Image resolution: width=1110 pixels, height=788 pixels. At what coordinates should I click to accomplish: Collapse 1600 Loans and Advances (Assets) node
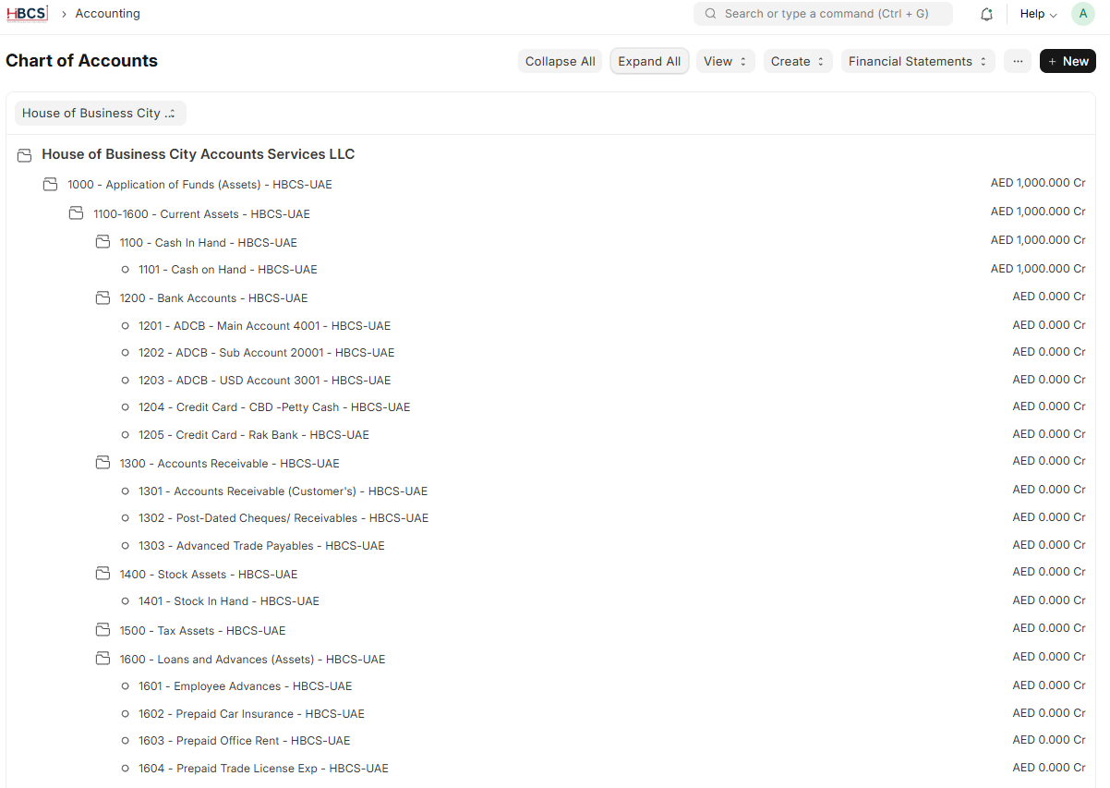(x=103, y=660)
